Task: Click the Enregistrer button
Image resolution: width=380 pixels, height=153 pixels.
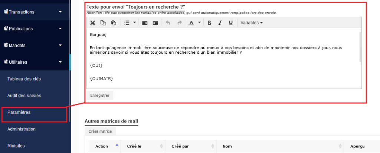Action: 100,95
